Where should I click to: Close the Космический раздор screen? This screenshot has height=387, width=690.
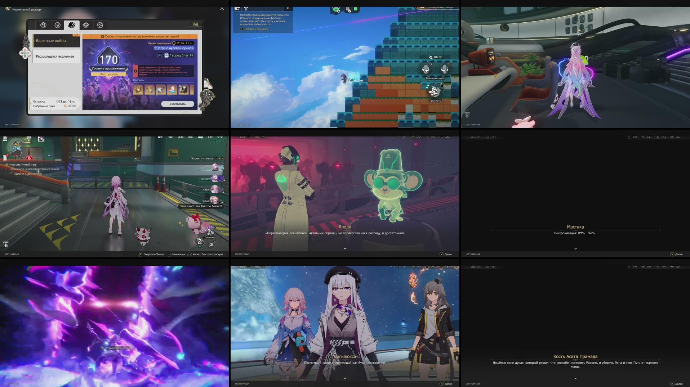point(222,8)
